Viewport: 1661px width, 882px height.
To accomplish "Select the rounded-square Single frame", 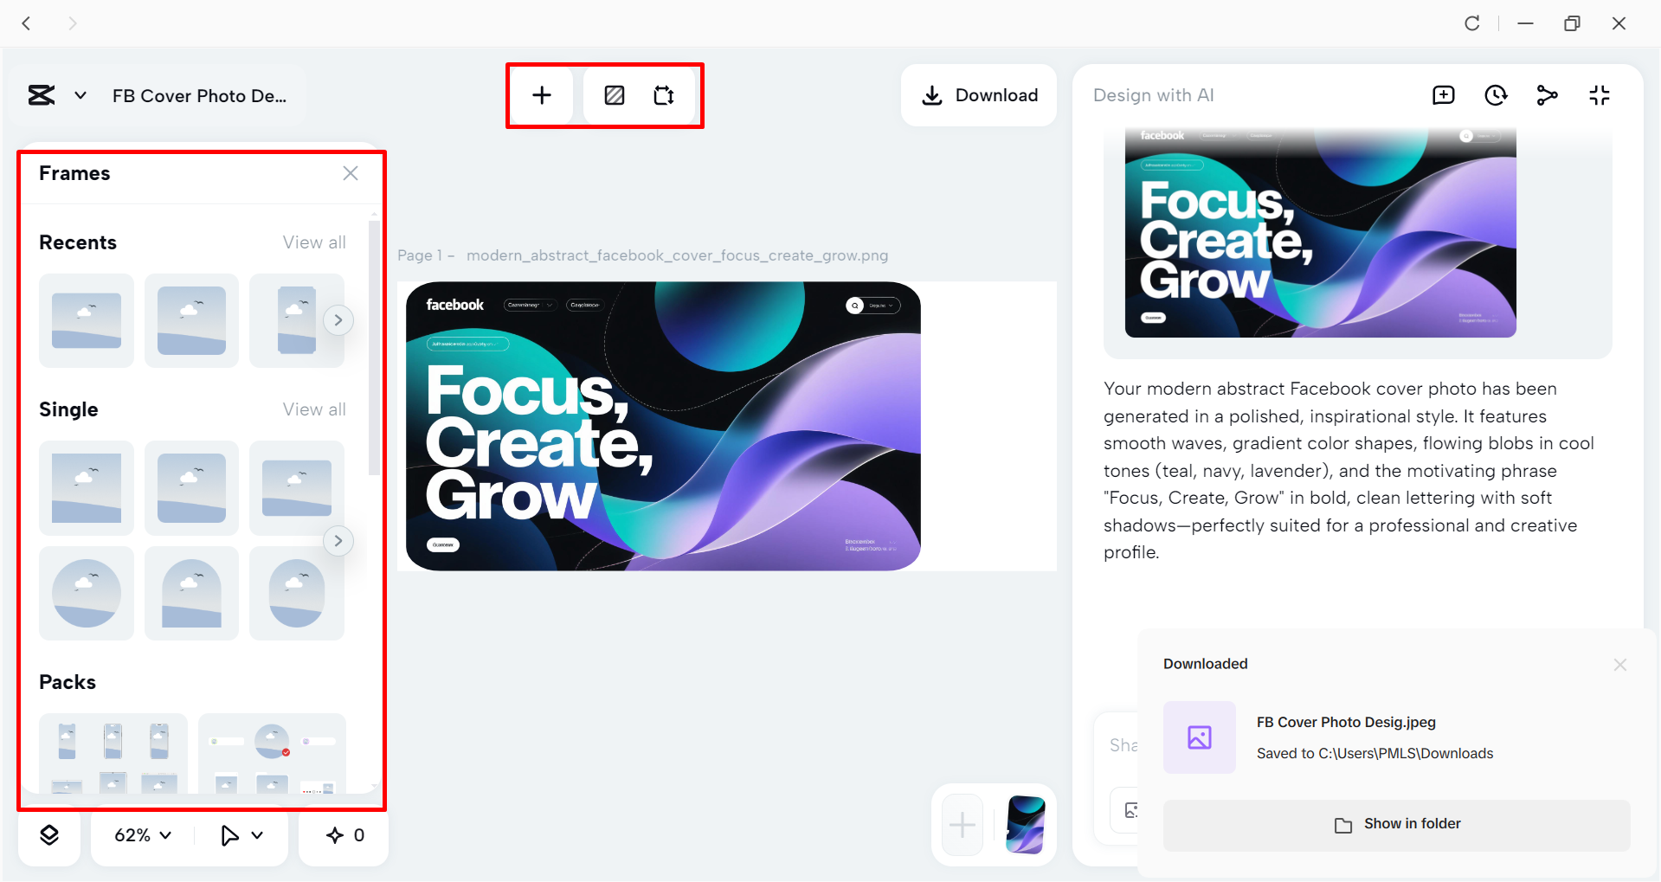I will 191,488.
